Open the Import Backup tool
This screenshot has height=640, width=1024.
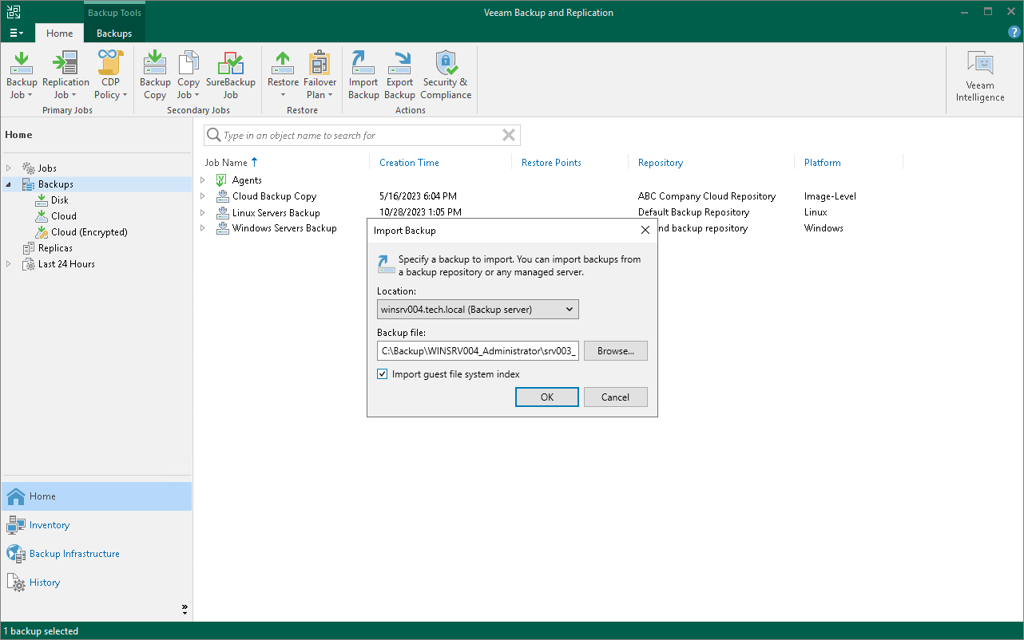click(x=363, y=72)
